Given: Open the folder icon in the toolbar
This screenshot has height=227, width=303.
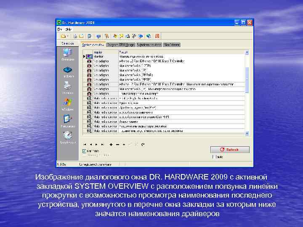Looking at the screenshot, I should 63,36.
